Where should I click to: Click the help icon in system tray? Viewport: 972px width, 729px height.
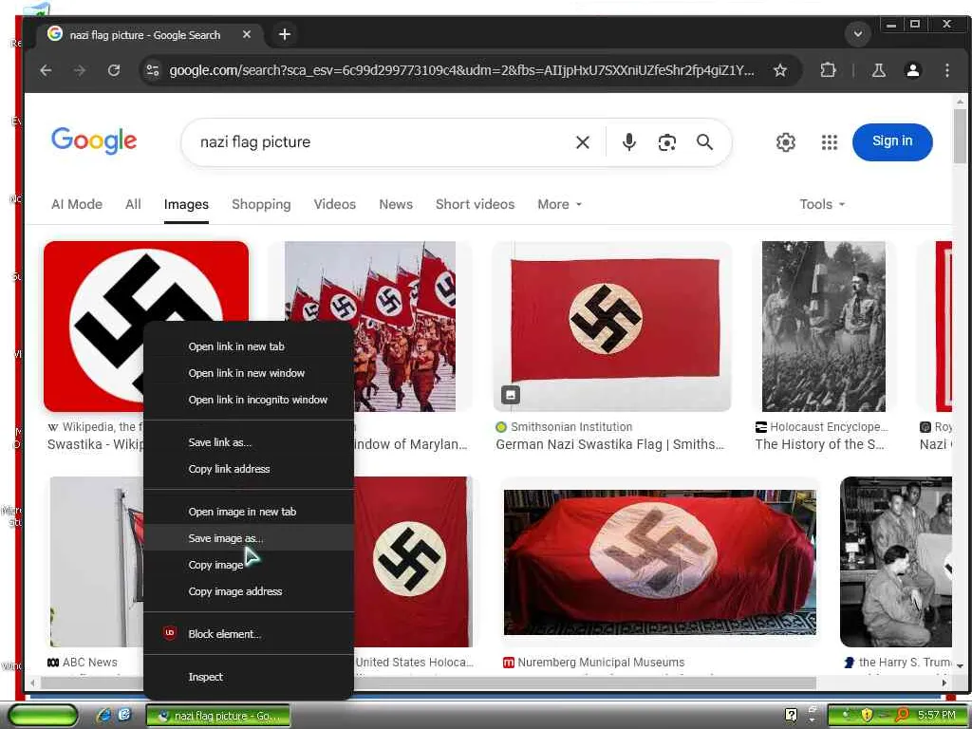[791, 715]
